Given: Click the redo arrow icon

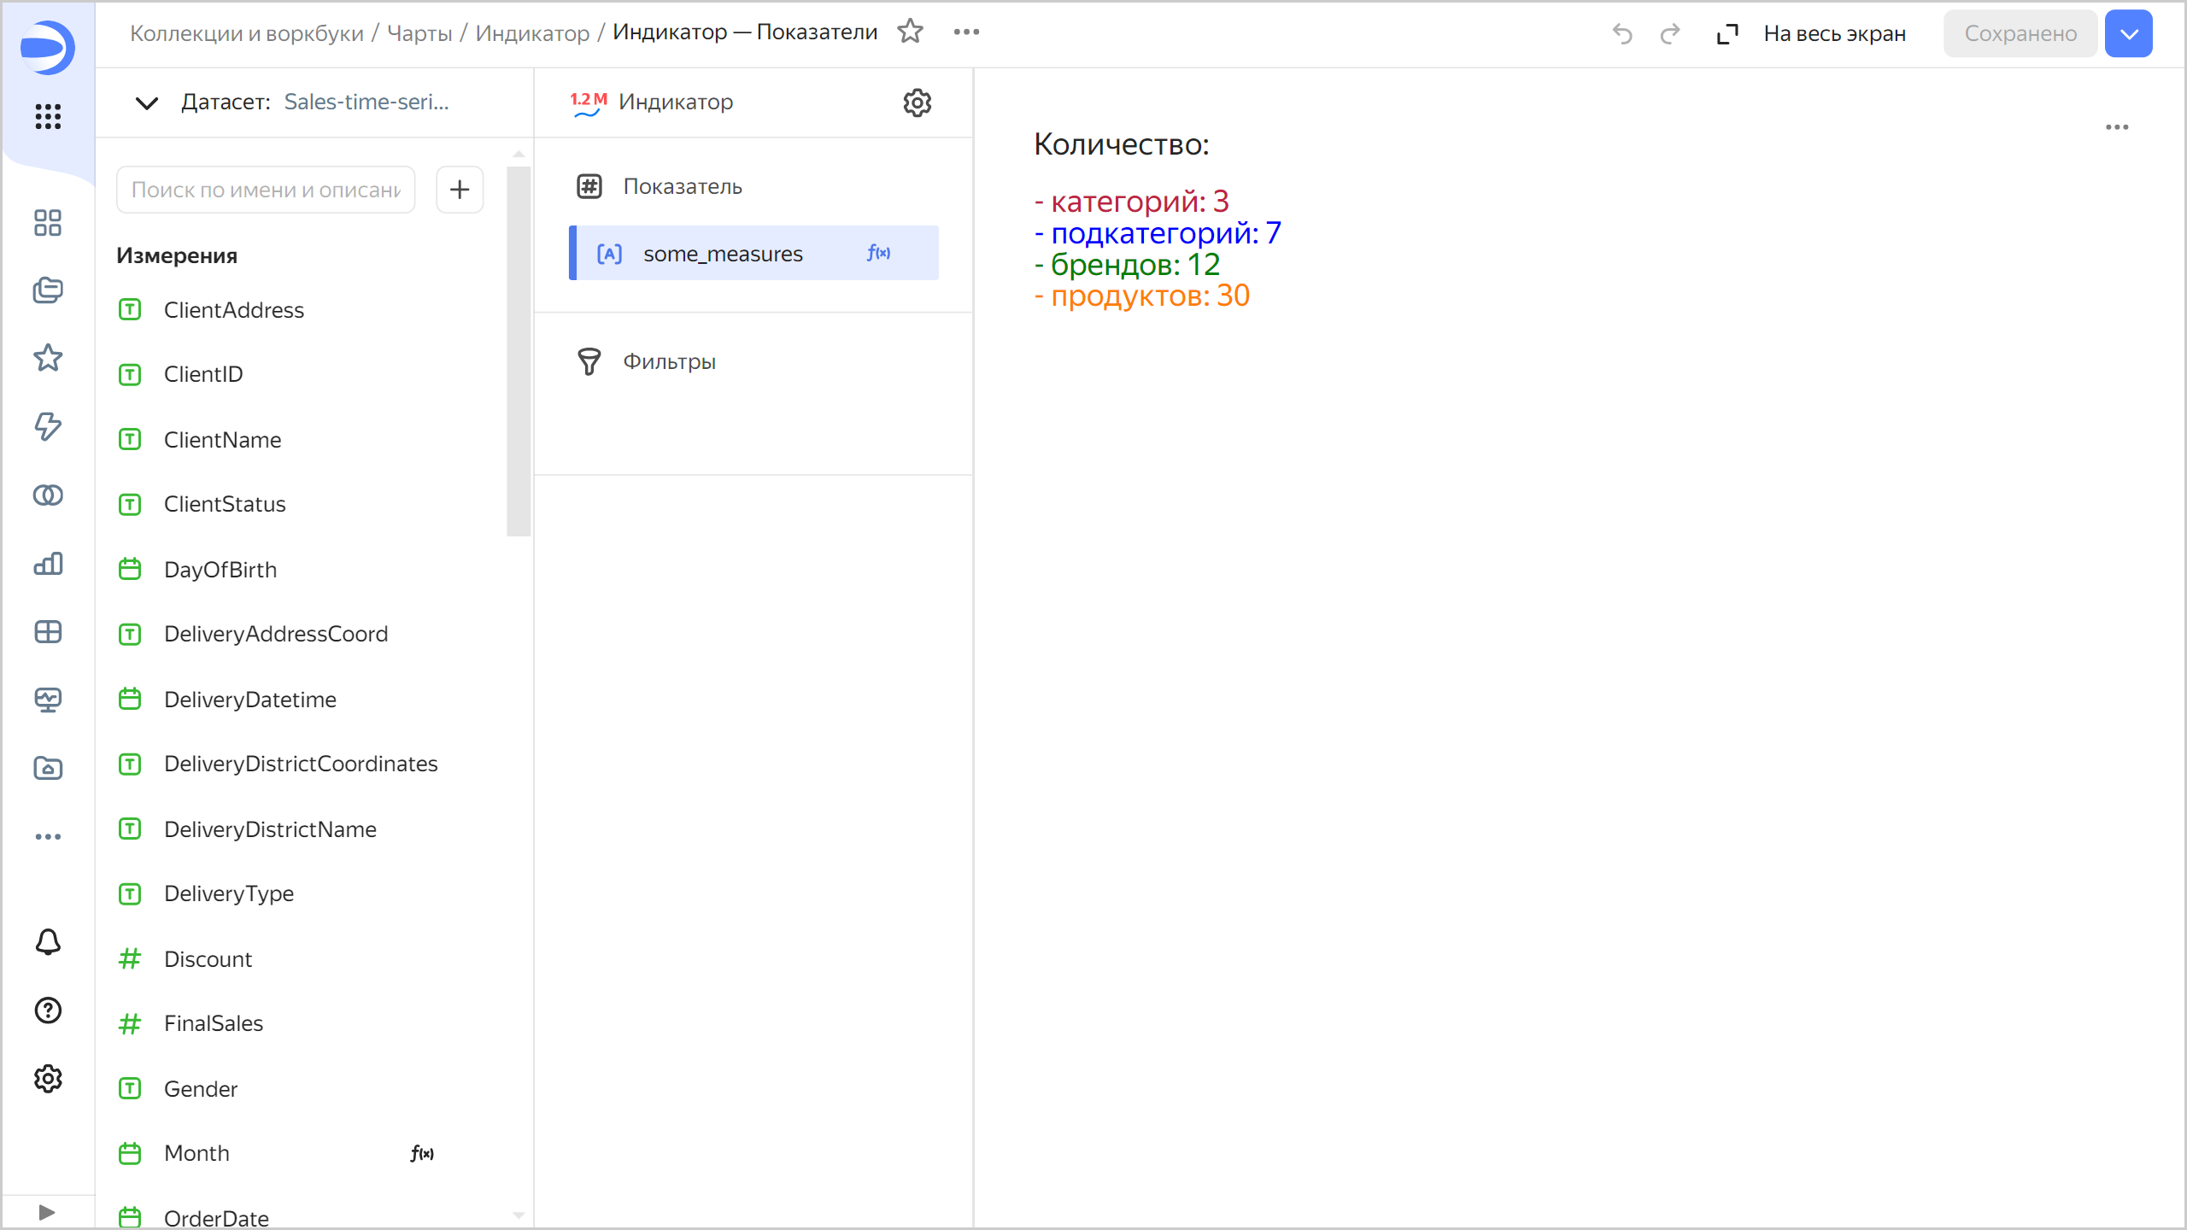Looking at the screenshot, I should pos(1669,33).
